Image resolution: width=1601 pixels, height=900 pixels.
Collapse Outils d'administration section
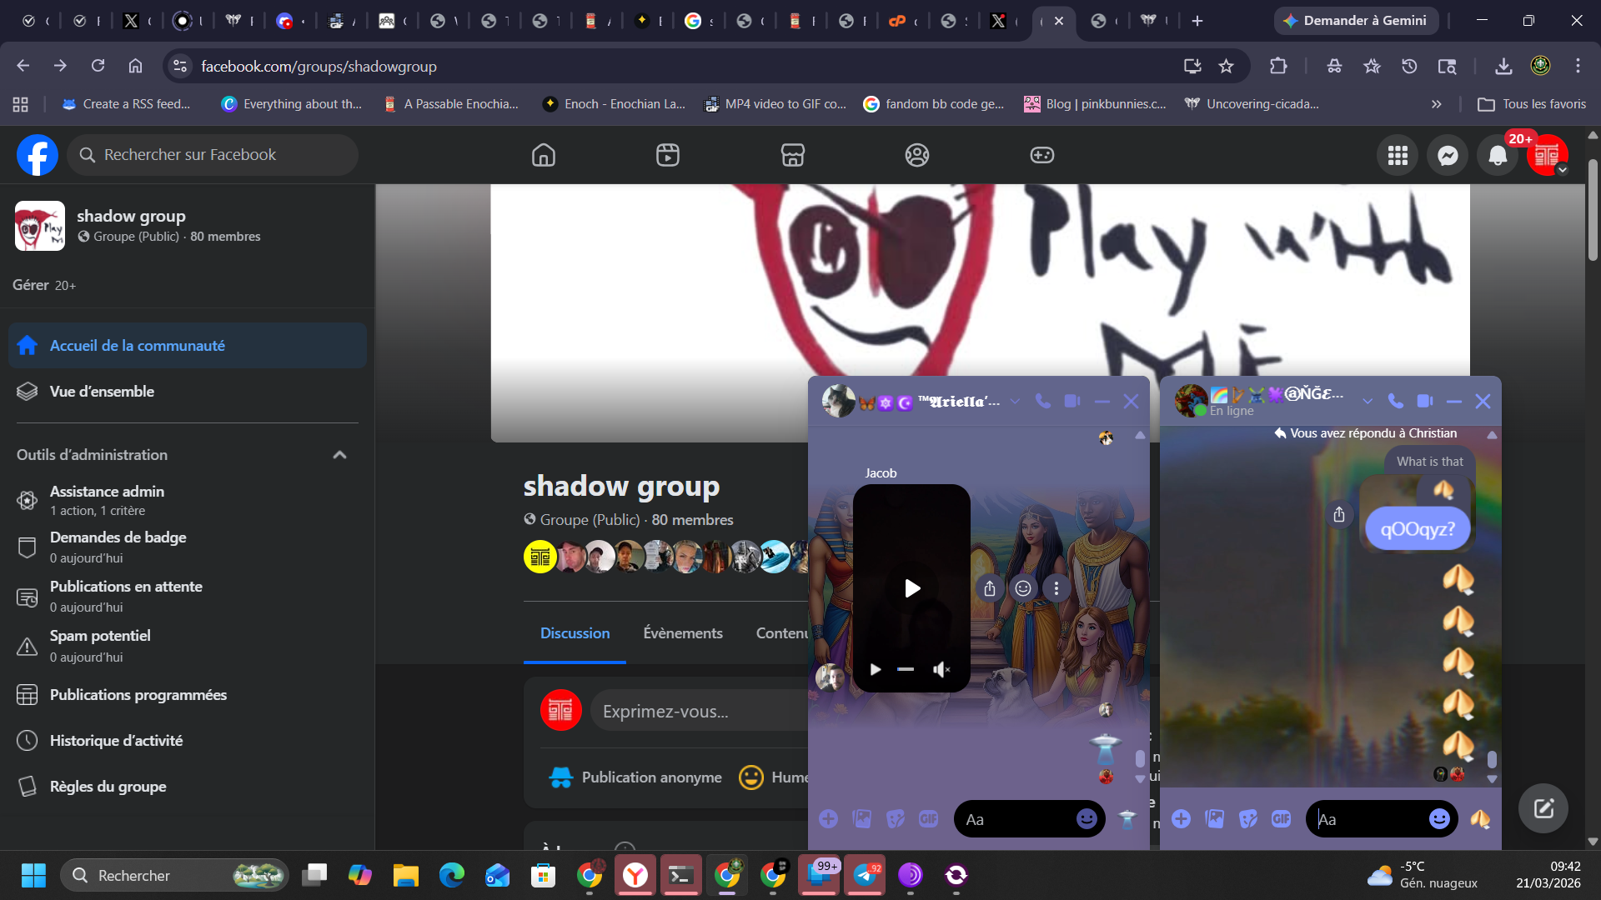pos(339,455)
